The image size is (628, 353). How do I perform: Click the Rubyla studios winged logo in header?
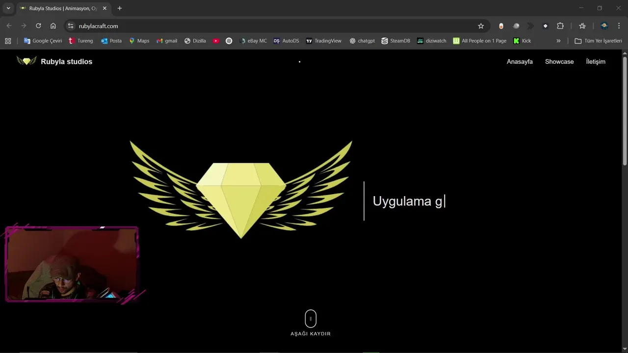pyautogui.click(x=26, y=61)
